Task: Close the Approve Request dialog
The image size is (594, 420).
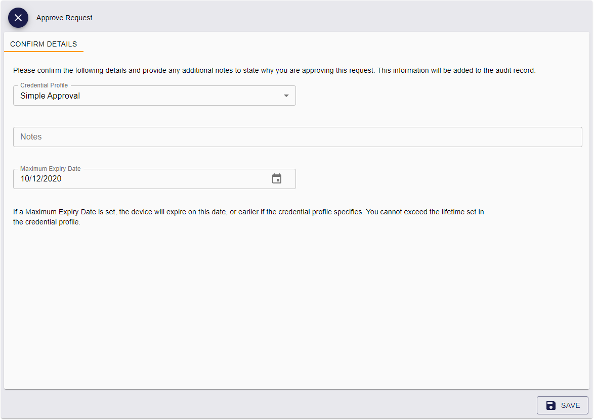Action: point(18,18)
